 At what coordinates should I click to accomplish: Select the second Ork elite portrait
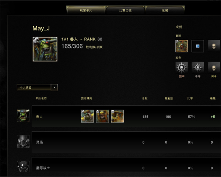pos(102,116)
